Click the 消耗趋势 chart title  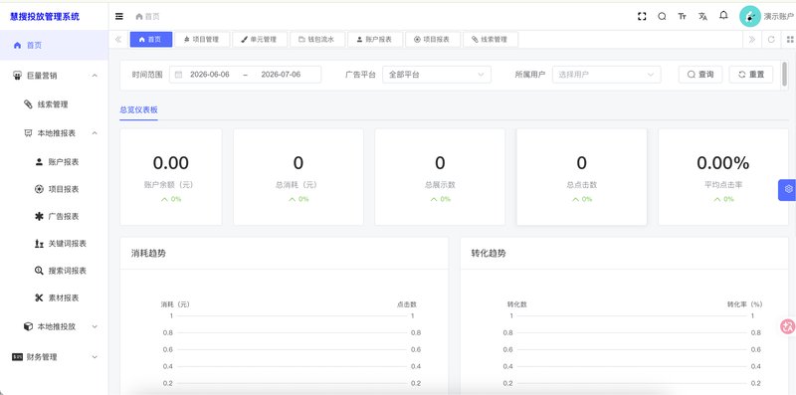click(x=148, y=253)
